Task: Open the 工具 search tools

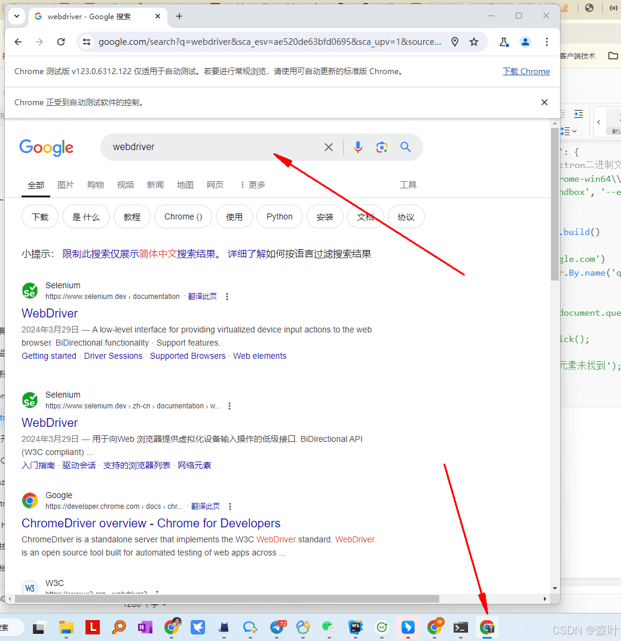Action: coord(408,185)
